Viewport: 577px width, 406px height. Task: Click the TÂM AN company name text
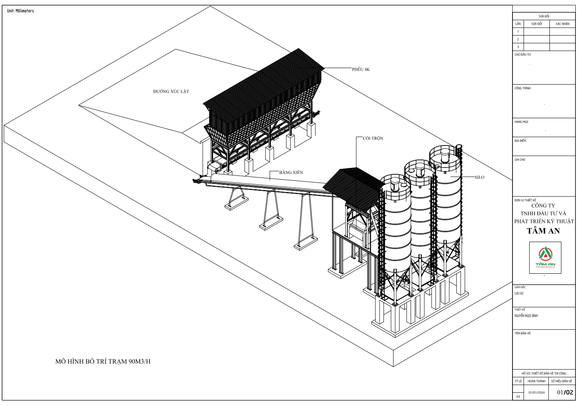click(x=543, y=231)
